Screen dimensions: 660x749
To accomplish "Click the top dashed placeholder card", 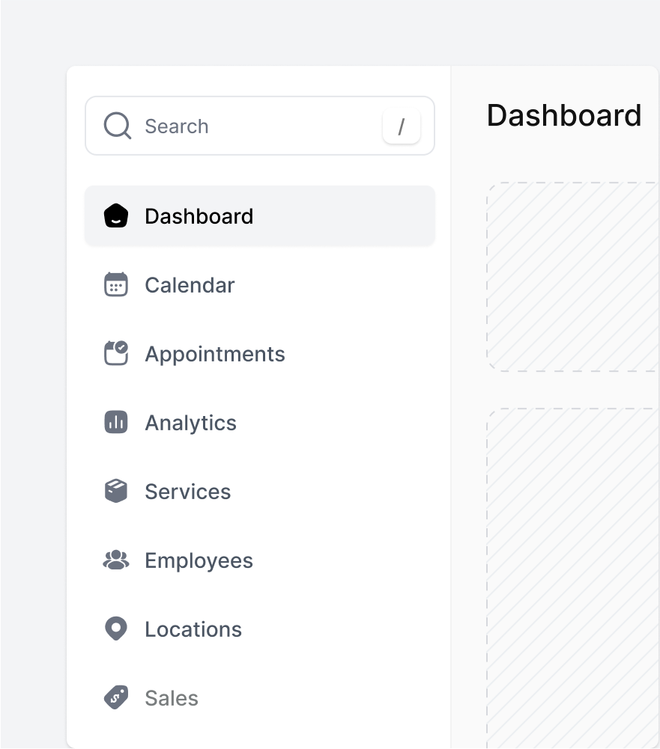I will click(x=573, y=277).
